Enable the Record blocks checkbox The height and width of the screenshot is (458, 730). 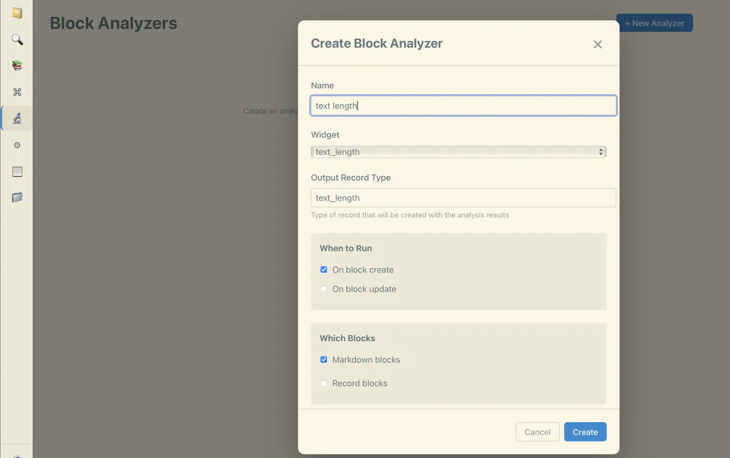(x=324, y=383)
